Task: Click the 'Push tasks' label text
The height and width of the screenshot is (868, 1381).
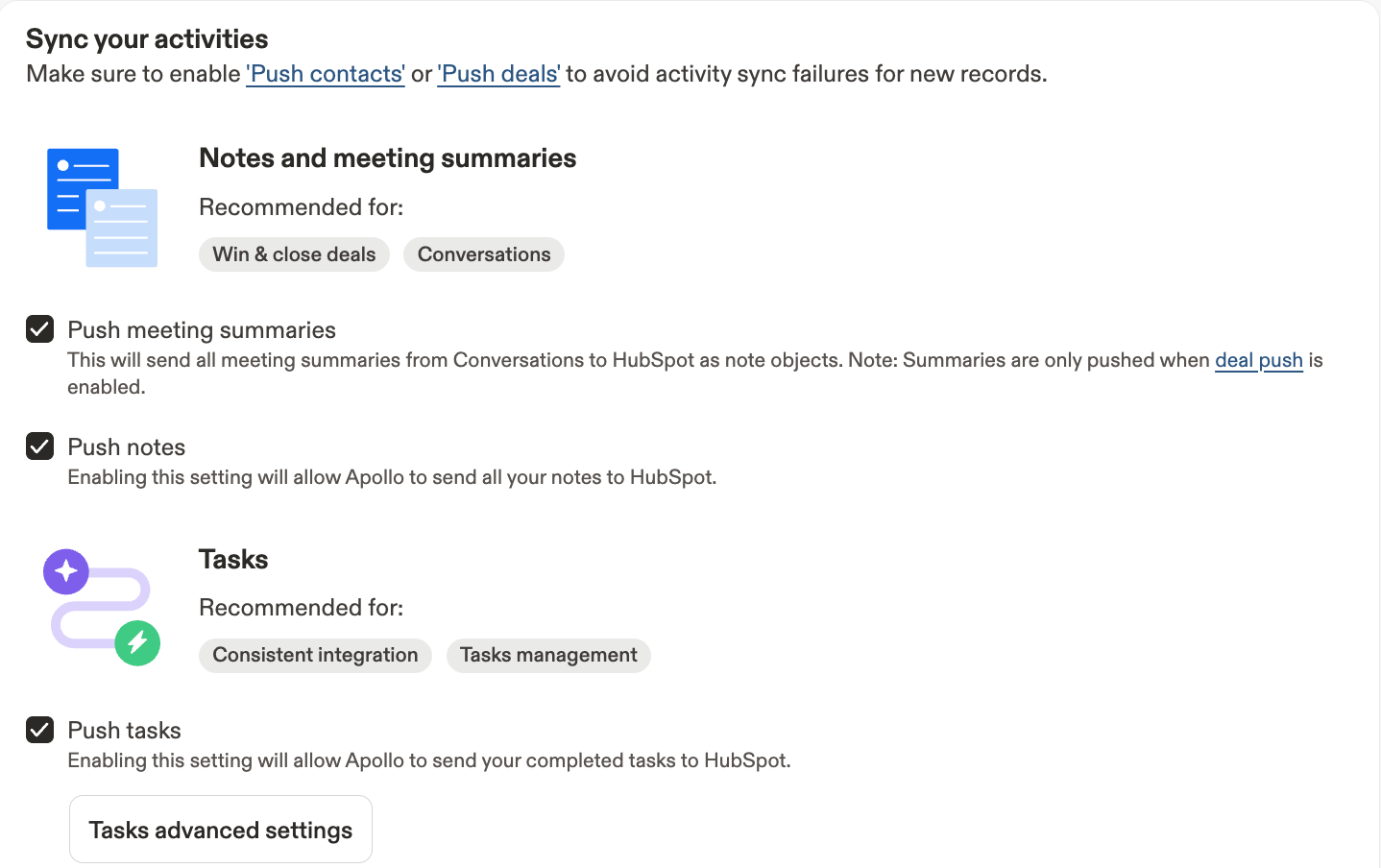Action: pos(125,731)
